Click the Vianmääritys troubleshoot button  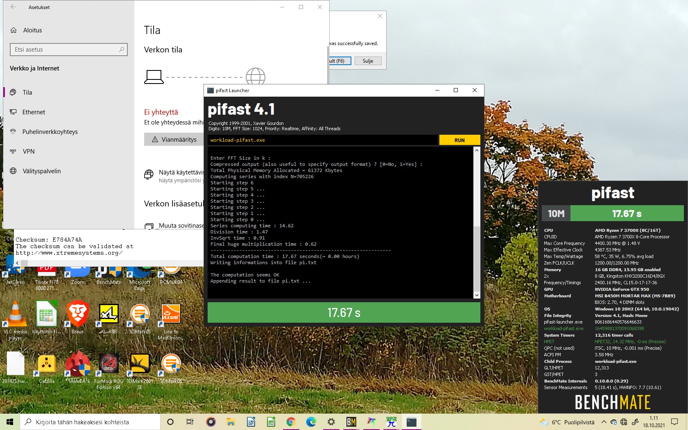pyautogui.click(x=174, y=139)
